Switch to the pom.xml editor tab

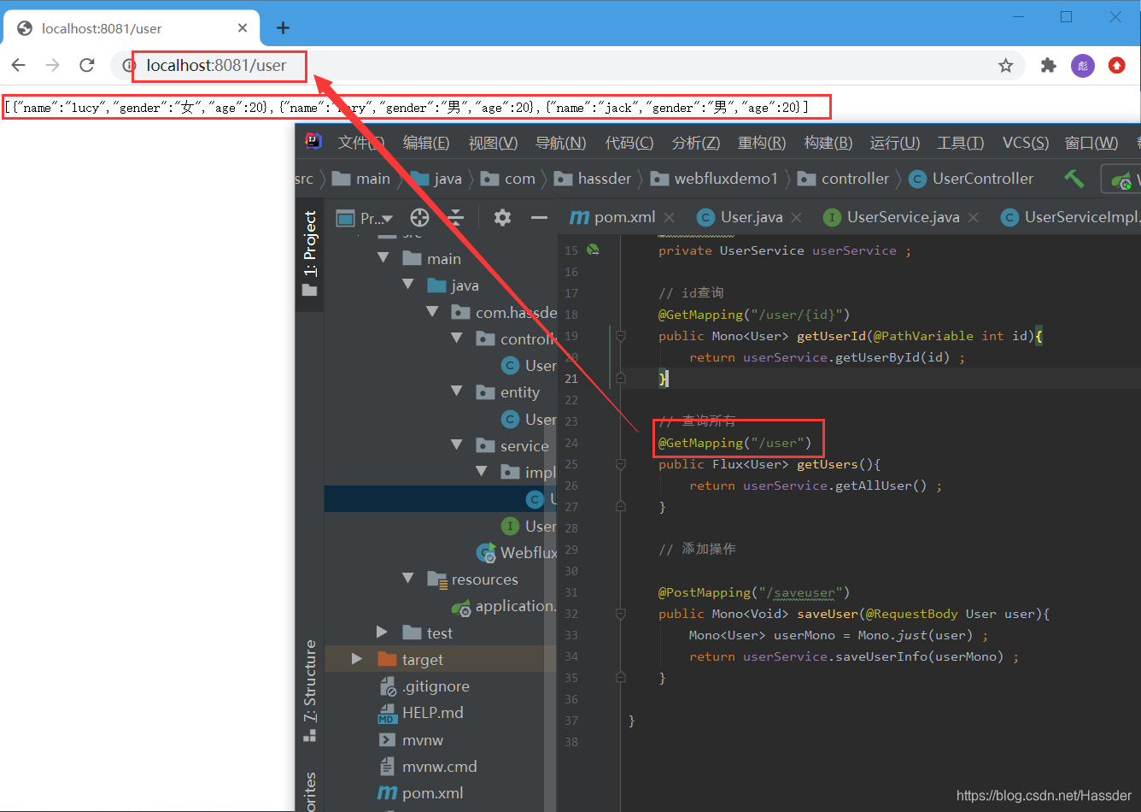[613, 217]
